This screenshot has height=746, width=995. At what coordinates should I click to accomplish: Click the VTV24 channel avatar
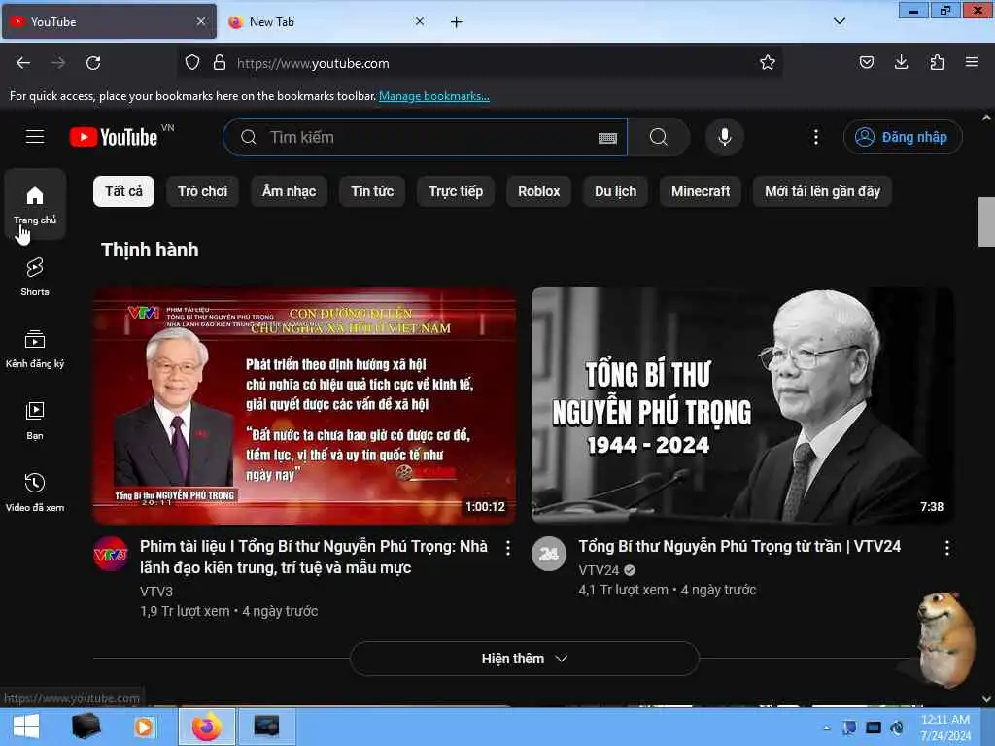click(x=549, y=554)
